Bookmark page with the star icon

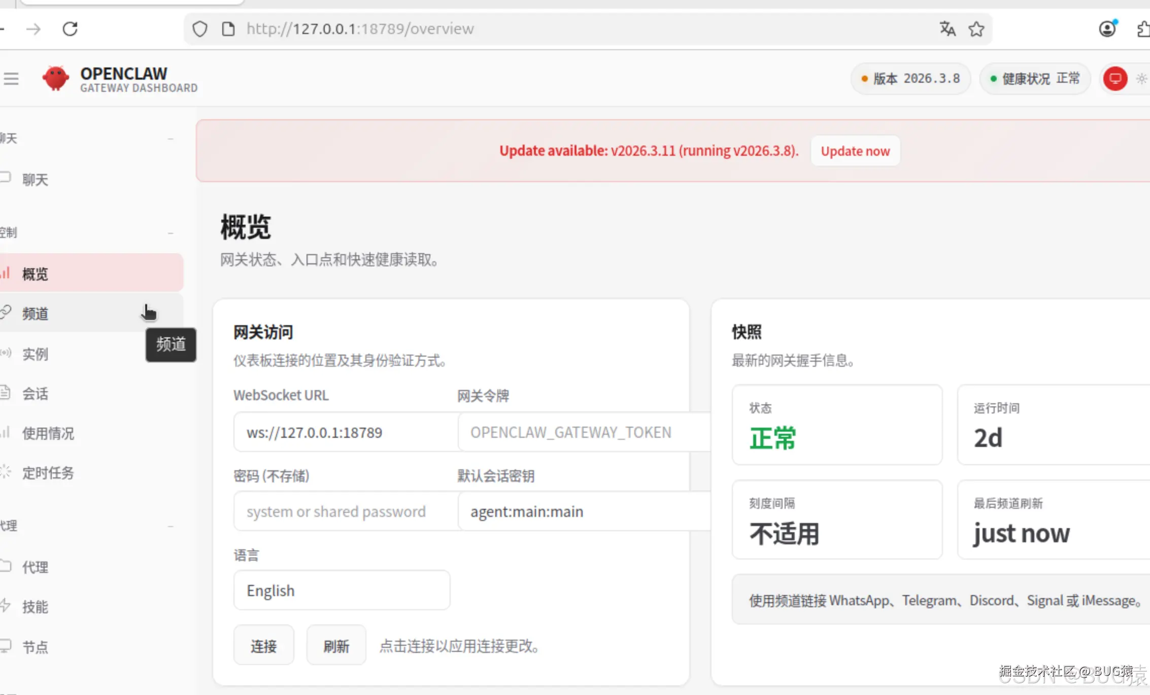976,29
